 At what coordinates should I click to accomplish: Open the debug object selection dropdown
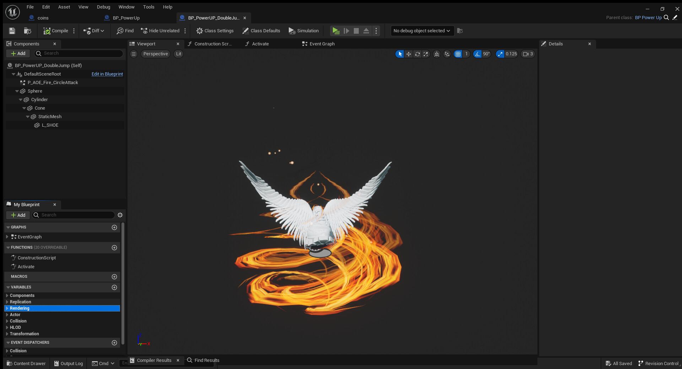[x=422, y=31]
